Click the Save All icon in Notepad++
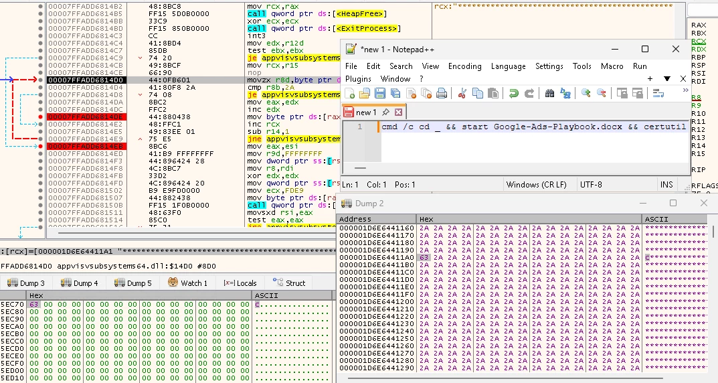This screenshot has width=718, height=383. pos(395,94)
